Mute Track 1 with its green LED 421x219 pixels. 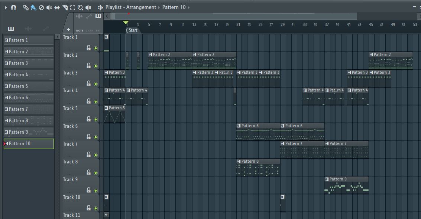[95, 49]
